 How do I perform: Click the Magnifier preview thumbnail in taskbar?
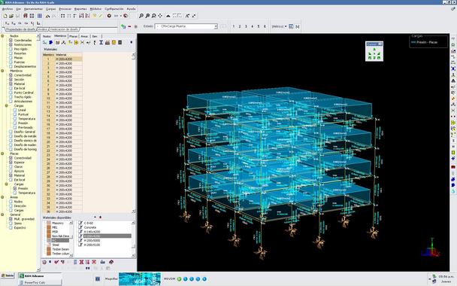(140, 279)
